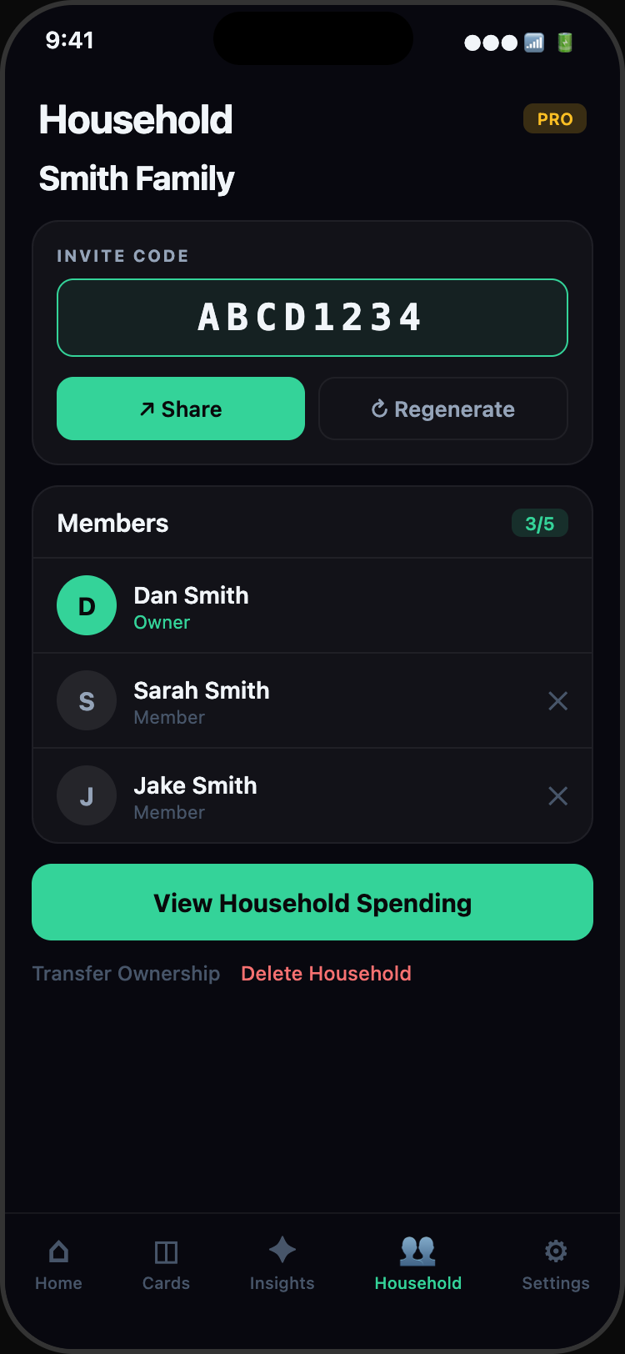Tap the battery icon in status bar
The height and width of the screenshot is (1354, 625).
click(565, 43)
